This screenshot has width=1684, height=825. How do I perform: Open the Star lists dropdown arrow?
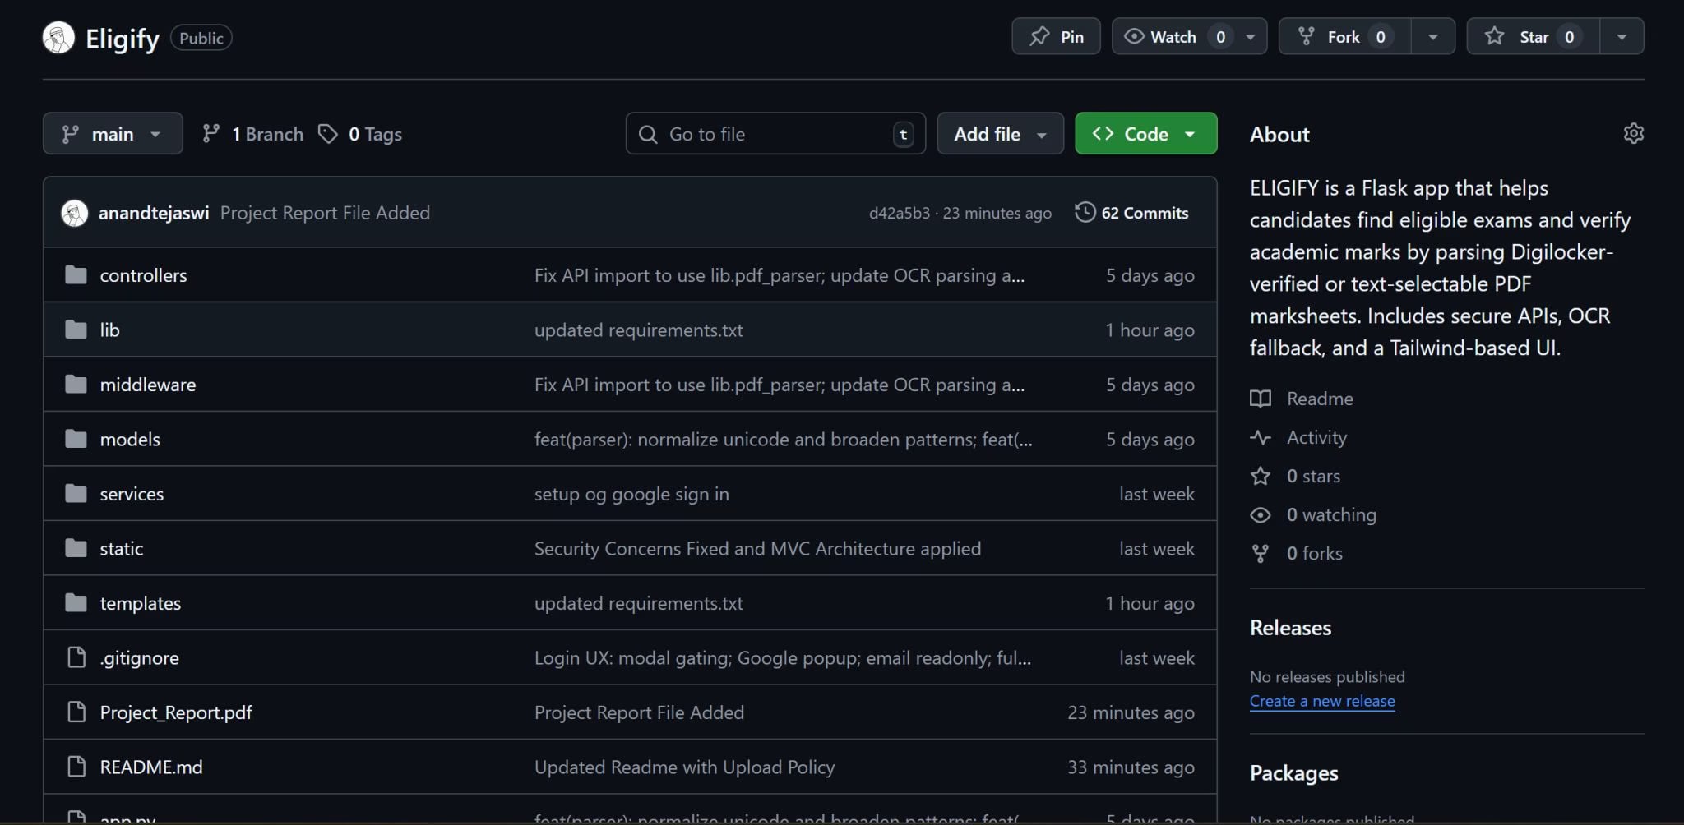(x=1622, y=37)
